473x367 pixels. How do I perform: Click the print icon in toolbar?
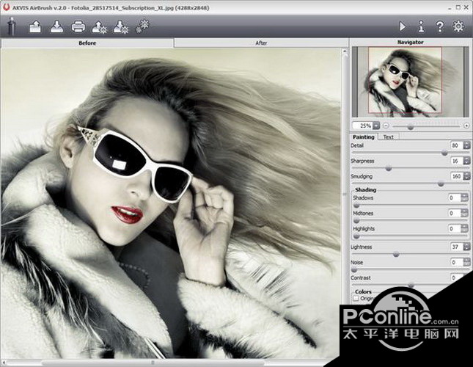tap(78, 27)
